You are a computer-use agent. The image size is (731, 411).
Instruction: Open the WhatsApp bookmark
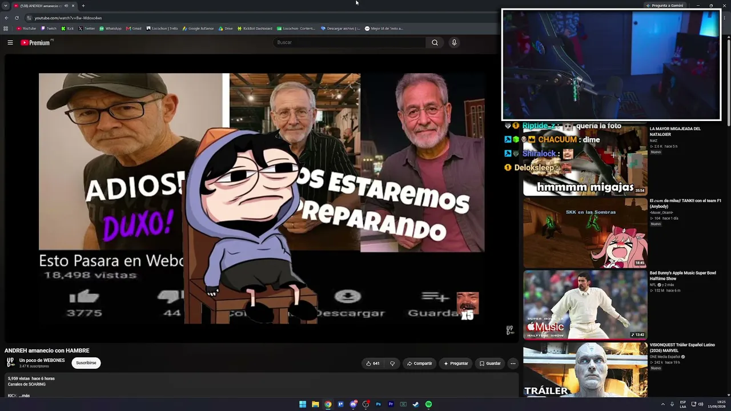[x=110, y=29]
